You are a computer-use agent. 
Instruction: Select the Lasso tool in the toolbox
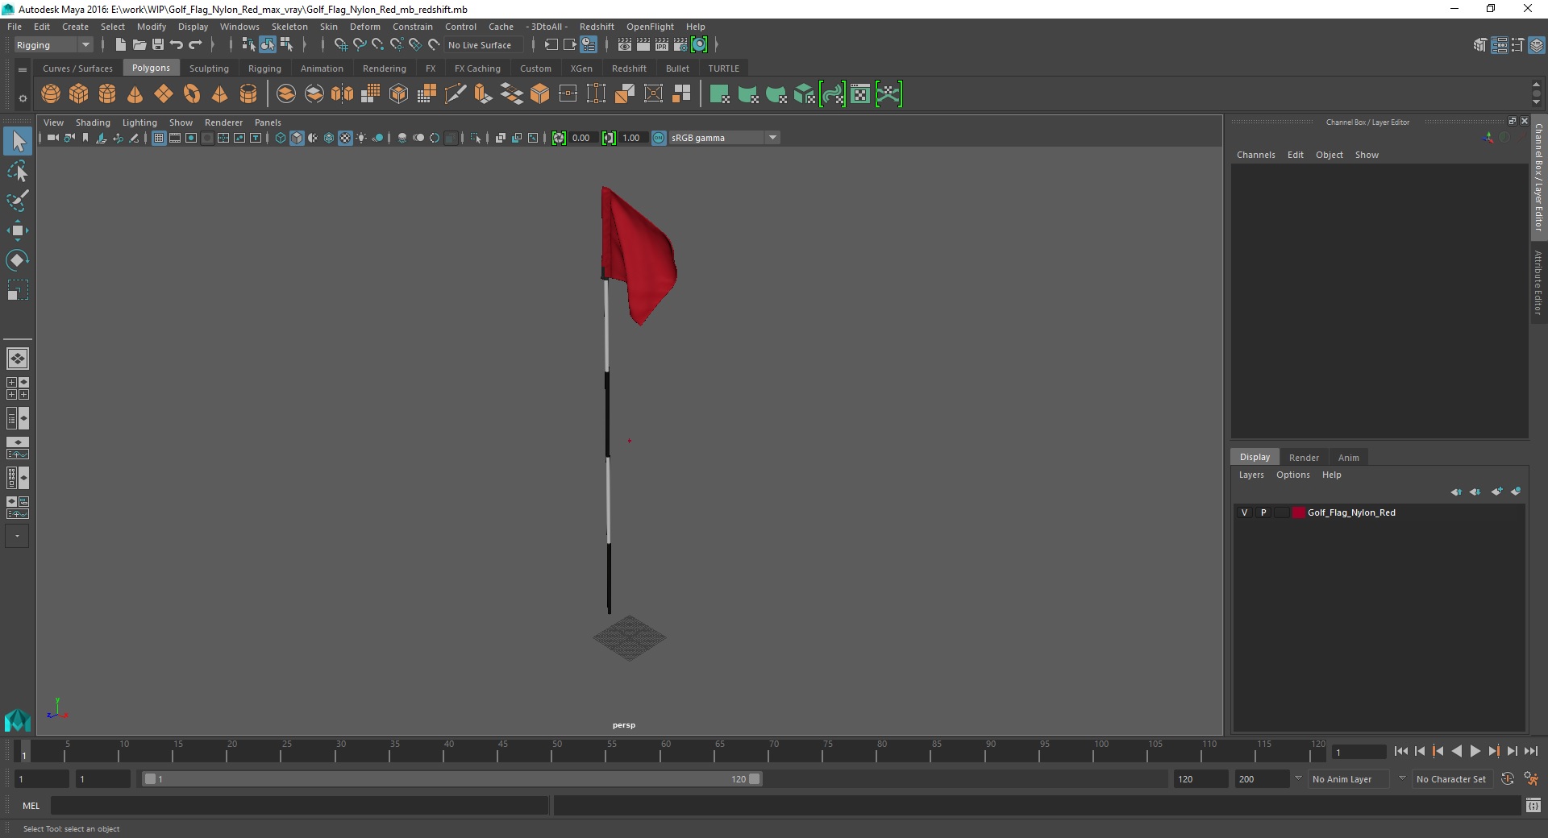pyautogui.click(x=17, y=172)
